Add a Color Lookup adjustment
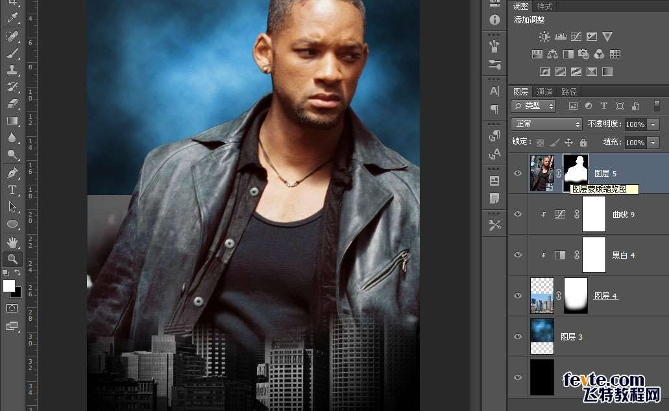Viewport: 669px width, 411px height. point(614,54)
